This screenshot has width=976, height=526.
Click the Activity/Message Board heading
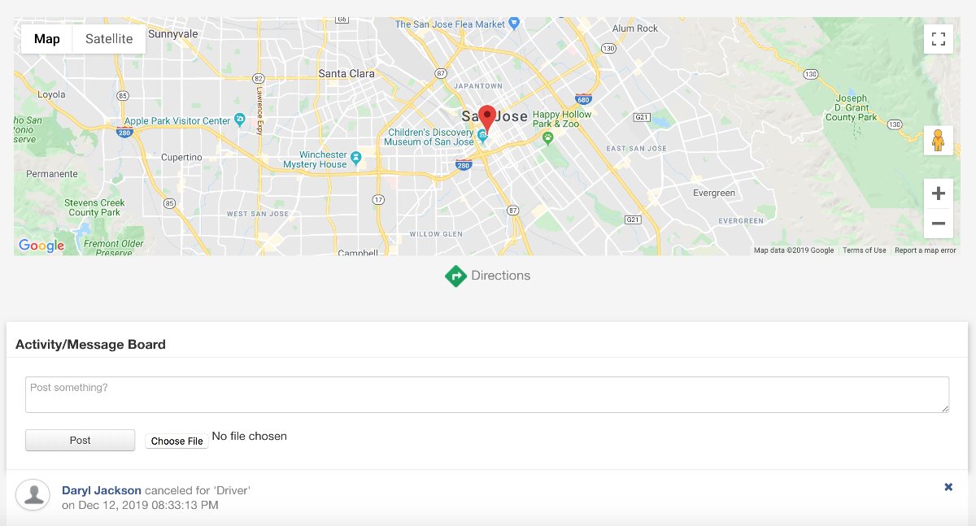90,345
